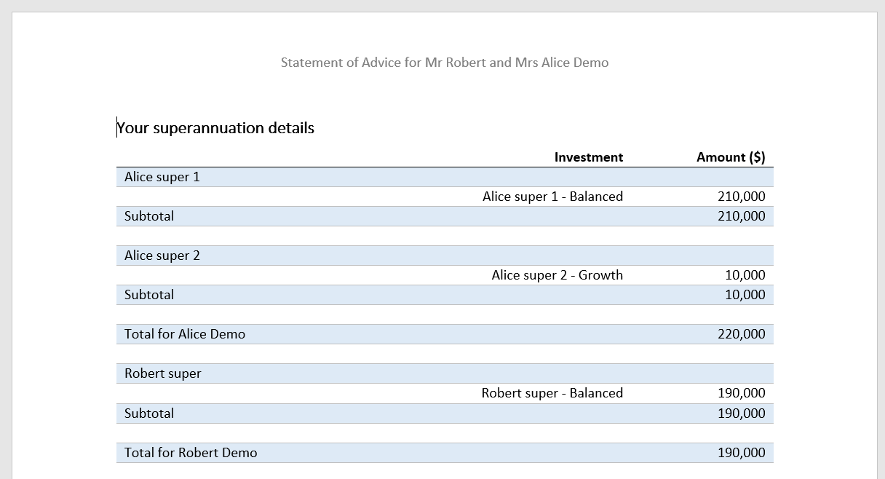Click the 10,000 amount beside Alice super 2 - Growth
The image size is (885, 479).
tap(745, 275)
